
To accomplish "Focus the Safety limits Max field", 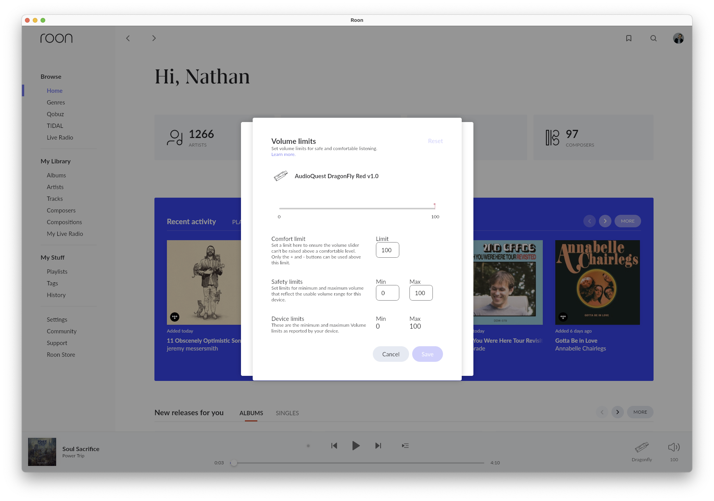I will click(421, 293).
